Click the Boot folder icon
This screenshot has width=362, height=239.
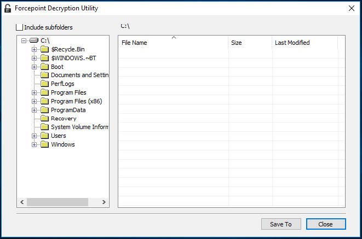45,67
